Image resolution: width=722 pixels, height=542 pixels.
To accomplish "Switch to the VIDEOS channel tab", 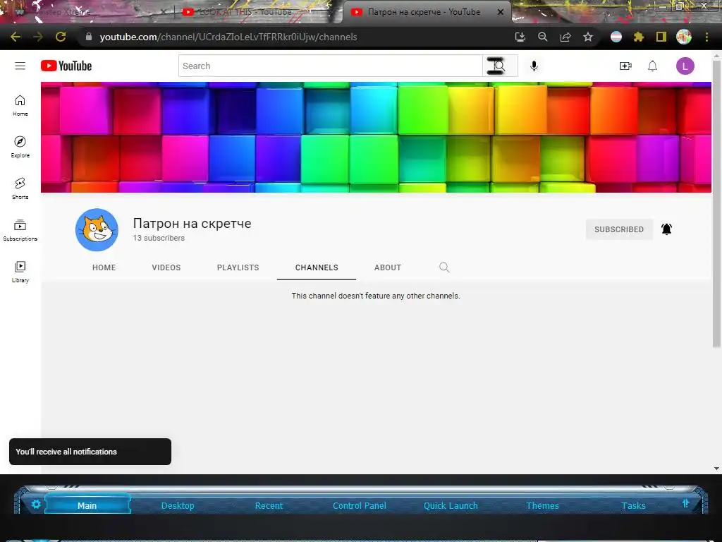I will coord(166,267).
